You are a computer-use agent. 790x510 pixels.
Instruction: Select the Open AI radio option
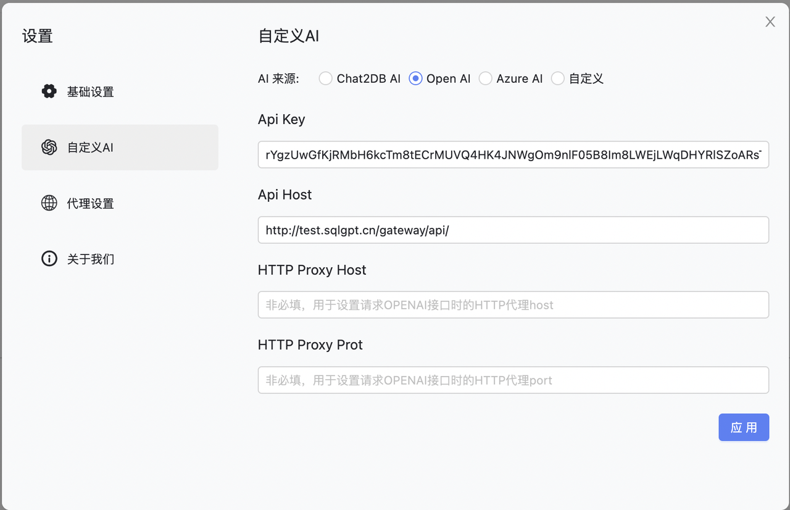[415, 78]
